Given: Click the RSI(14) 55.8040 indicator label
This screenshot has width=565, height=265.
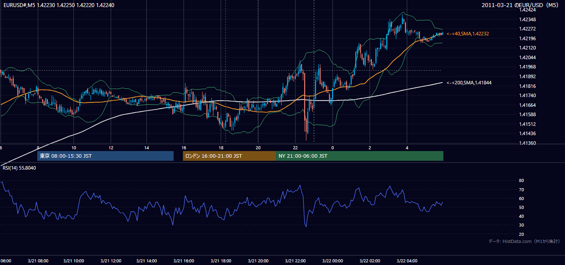Looking at the screenshot, I should (19, 168).
